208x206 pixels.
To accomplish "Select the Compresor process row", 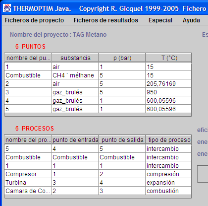I will (98, 174).
